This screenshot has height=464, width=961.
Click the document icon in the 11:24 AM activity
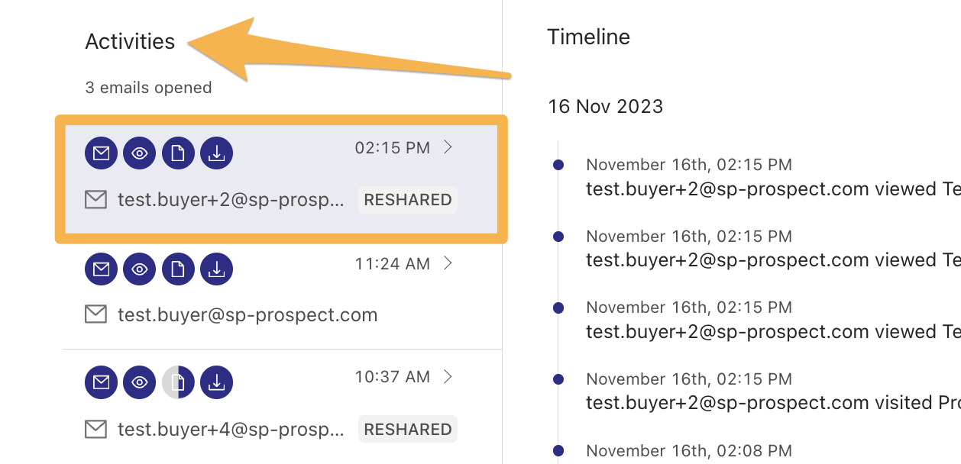(x=178, y=269)
